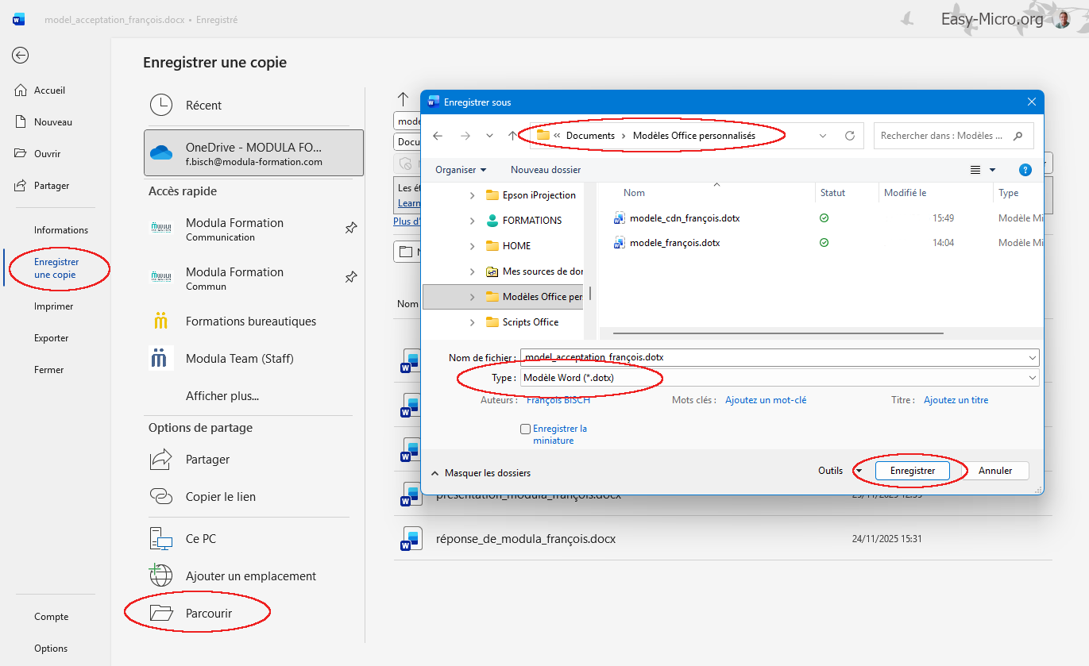The image size is (1089, 666).
Task: Click the blue help question mark icon
Action: click(1025, 170)
